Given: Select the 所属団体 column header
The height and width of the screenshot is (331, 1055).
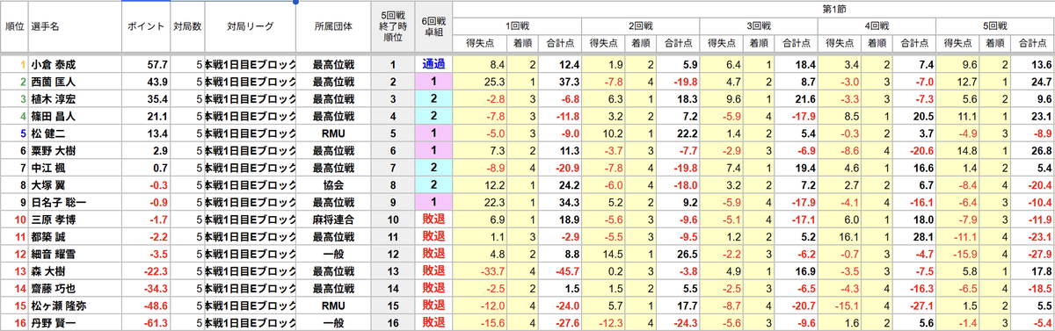Looking at the screenshot, I should tap(333, 26).
